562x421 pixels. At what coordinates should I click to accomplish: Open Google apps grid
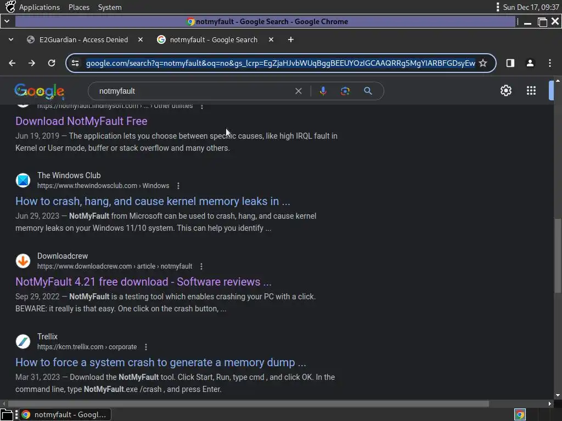(x=531, y=90)
